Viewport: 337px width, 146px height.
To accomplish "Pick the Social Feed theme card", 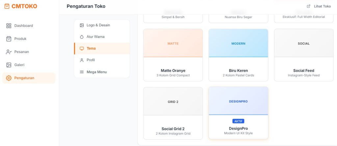I will (x=303, y=55).
